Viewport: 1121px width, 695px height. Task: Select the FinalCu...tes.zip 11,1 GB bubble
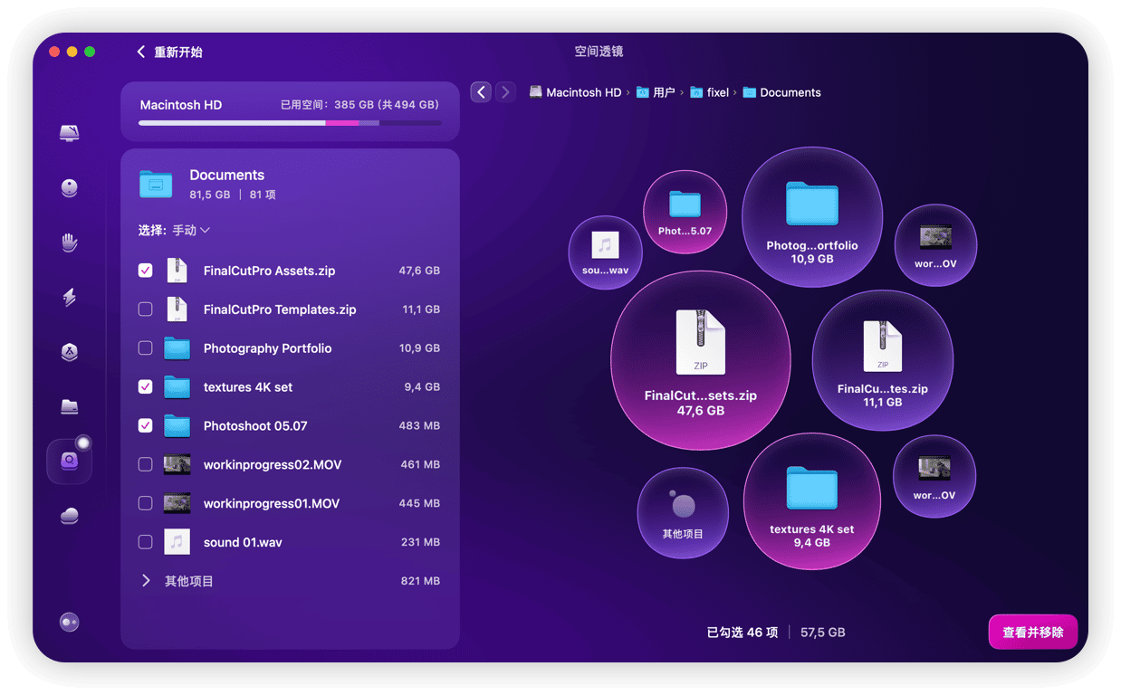[882, 360]
